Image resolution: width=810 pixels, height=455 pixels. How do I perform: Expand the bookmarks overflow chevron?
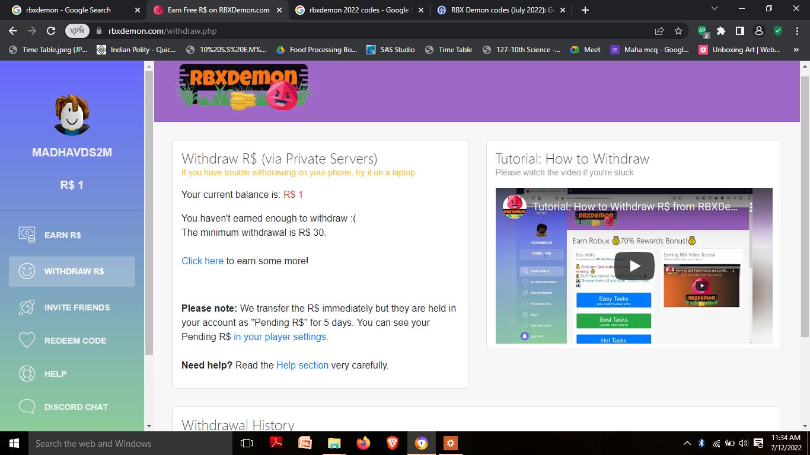click(796, 50)
